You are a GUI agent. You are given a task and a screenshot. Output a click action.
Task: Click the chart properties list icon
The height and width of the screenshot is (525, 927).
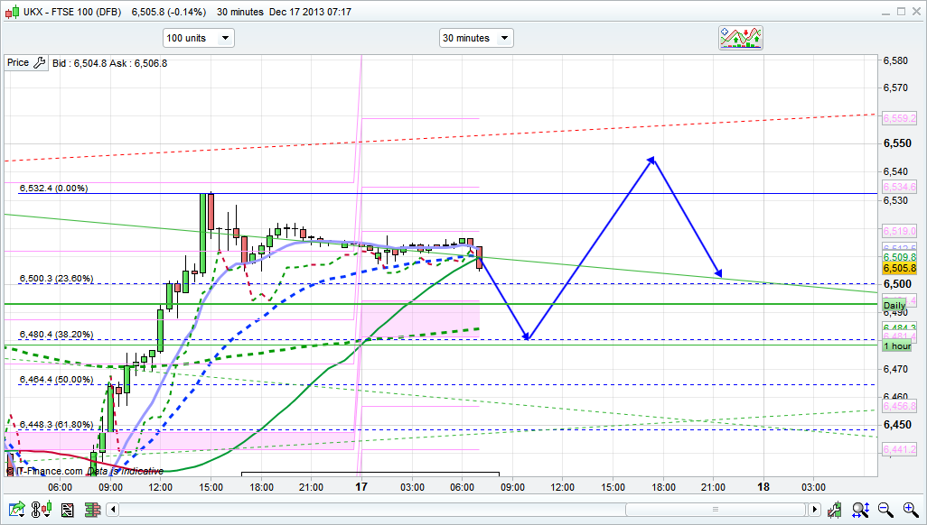[67, 510]
